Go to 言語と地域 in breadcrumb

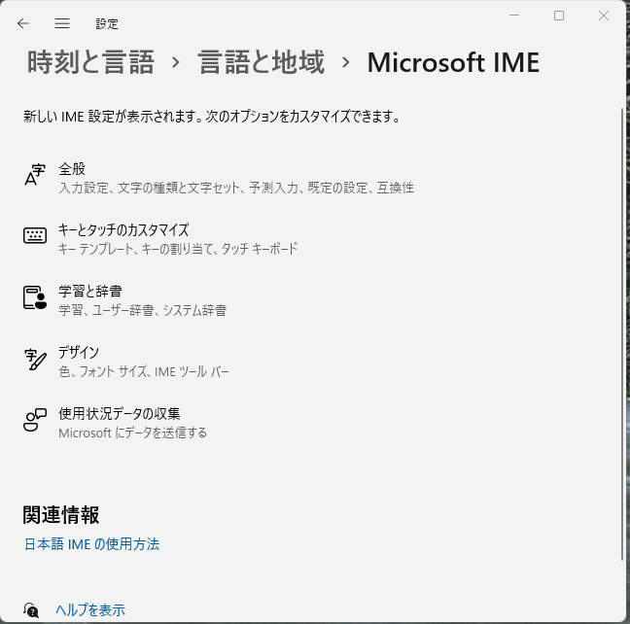click(262, 62)
